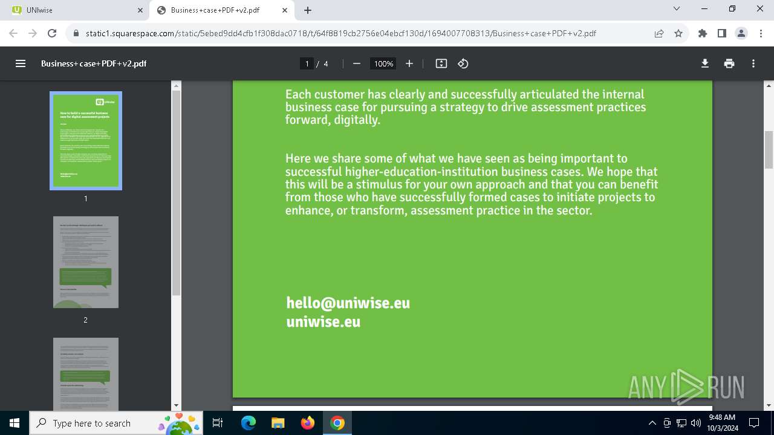774x435 pixels.
Task: Open the PDF viewer more actions menu
Action: (753, 63)
